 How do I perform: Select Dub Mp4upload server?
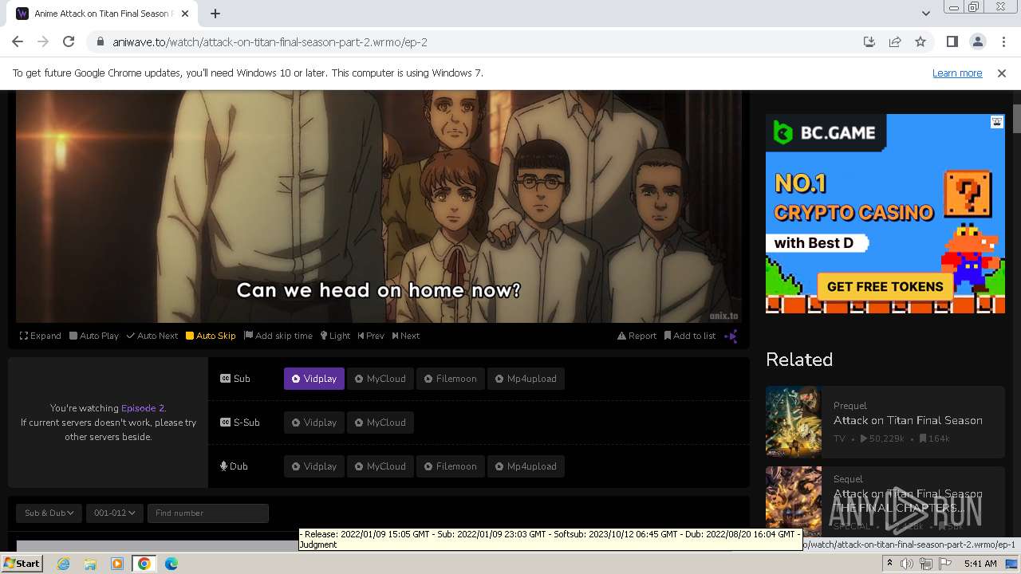pos(526,466)
